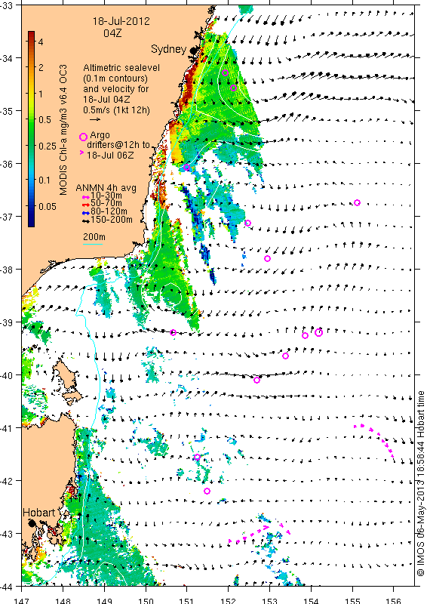
Task: Click the color bar value 4
Action: pos(41,42)
